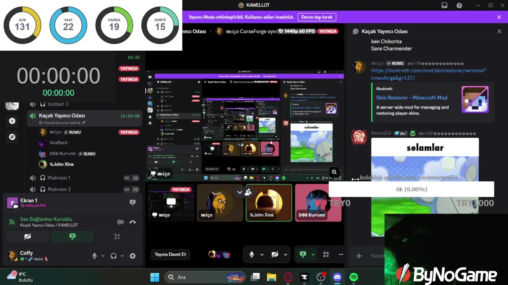Expand input device chevron beside Coffy microphone
The width and height of the screenshot is (508, 285).
click(103, 256)
